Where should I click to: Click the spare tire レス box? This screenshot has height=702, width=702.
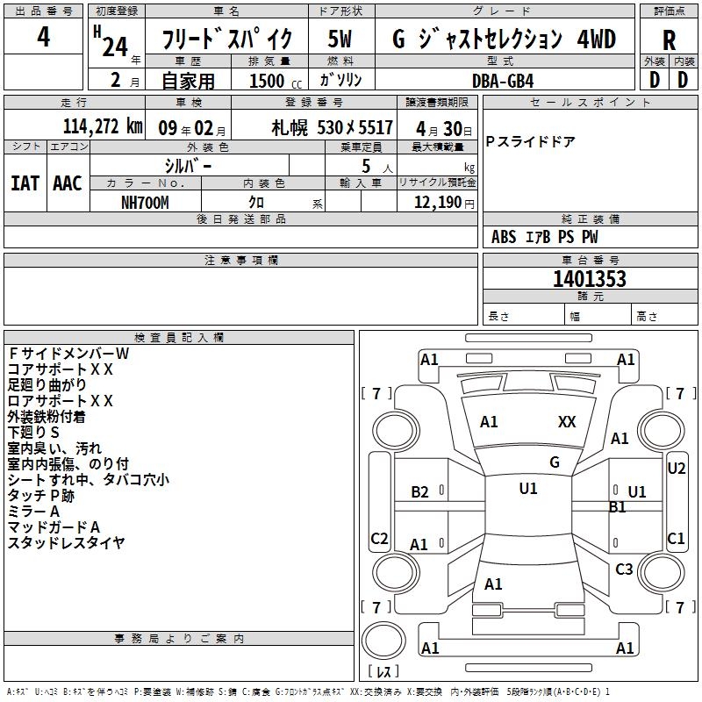(x=383, y=671)
